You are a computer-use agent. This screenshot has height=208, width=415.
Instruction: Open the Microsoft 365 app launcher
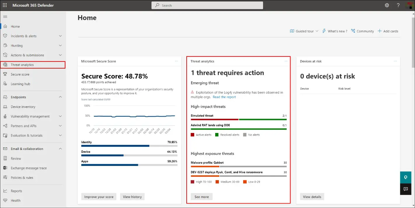pos(4,5)
